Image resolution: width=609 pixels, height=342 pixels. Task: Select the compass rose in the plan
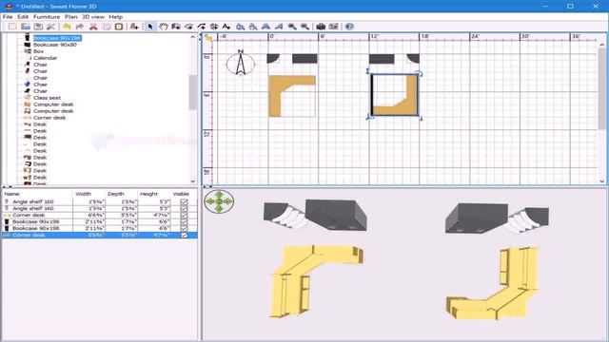pyautogui.click(x=241, y=63)
